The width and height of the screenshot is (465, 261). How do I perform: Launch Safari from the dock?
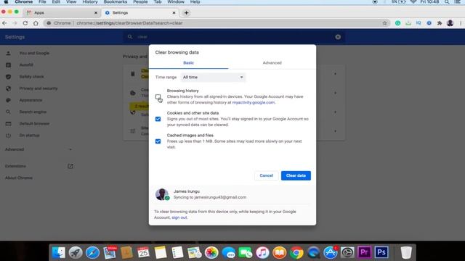coord(92,252)
